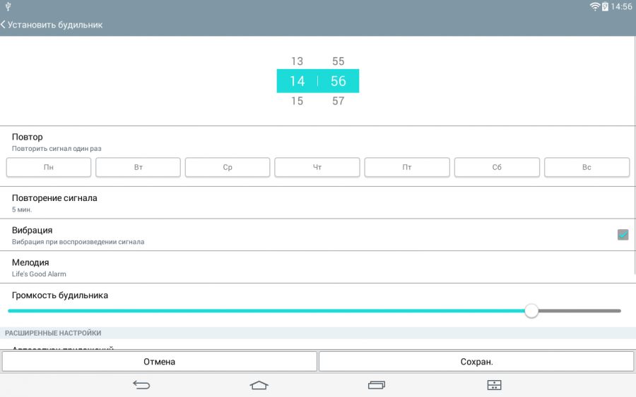Disable the Вибрация checkbox

pos(623,235)
